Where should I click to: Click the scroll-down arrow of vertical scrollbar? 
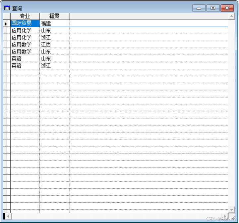(231, 210)
